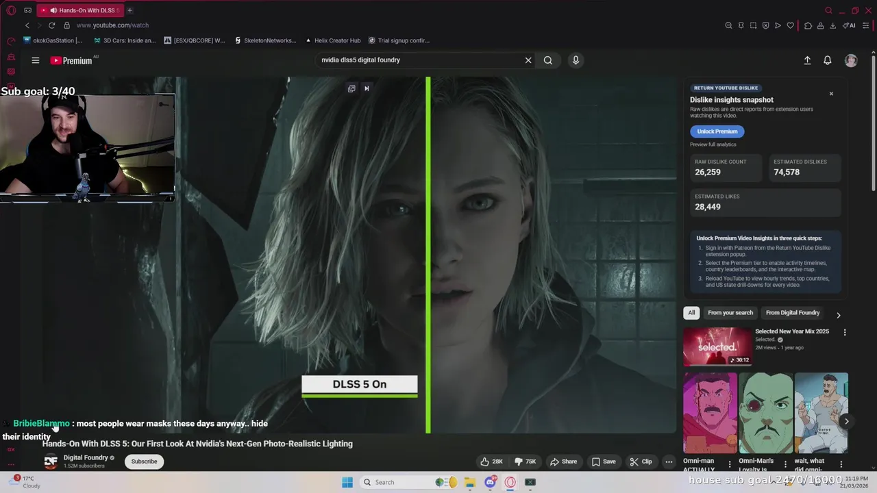Select the From your search chip
Image resolution: width=877 pixels, height=493 pixels.
coord(730,313)
